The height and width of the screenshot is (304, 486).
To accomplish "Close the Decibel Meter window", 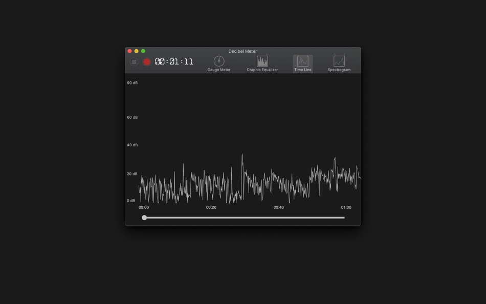I will (129, 51).
